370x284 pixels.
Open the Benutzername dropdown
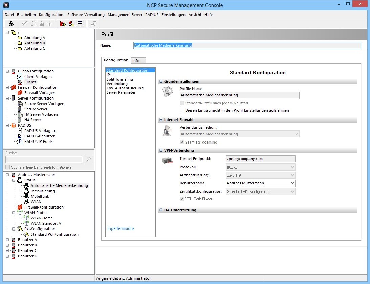pos(261,183)
